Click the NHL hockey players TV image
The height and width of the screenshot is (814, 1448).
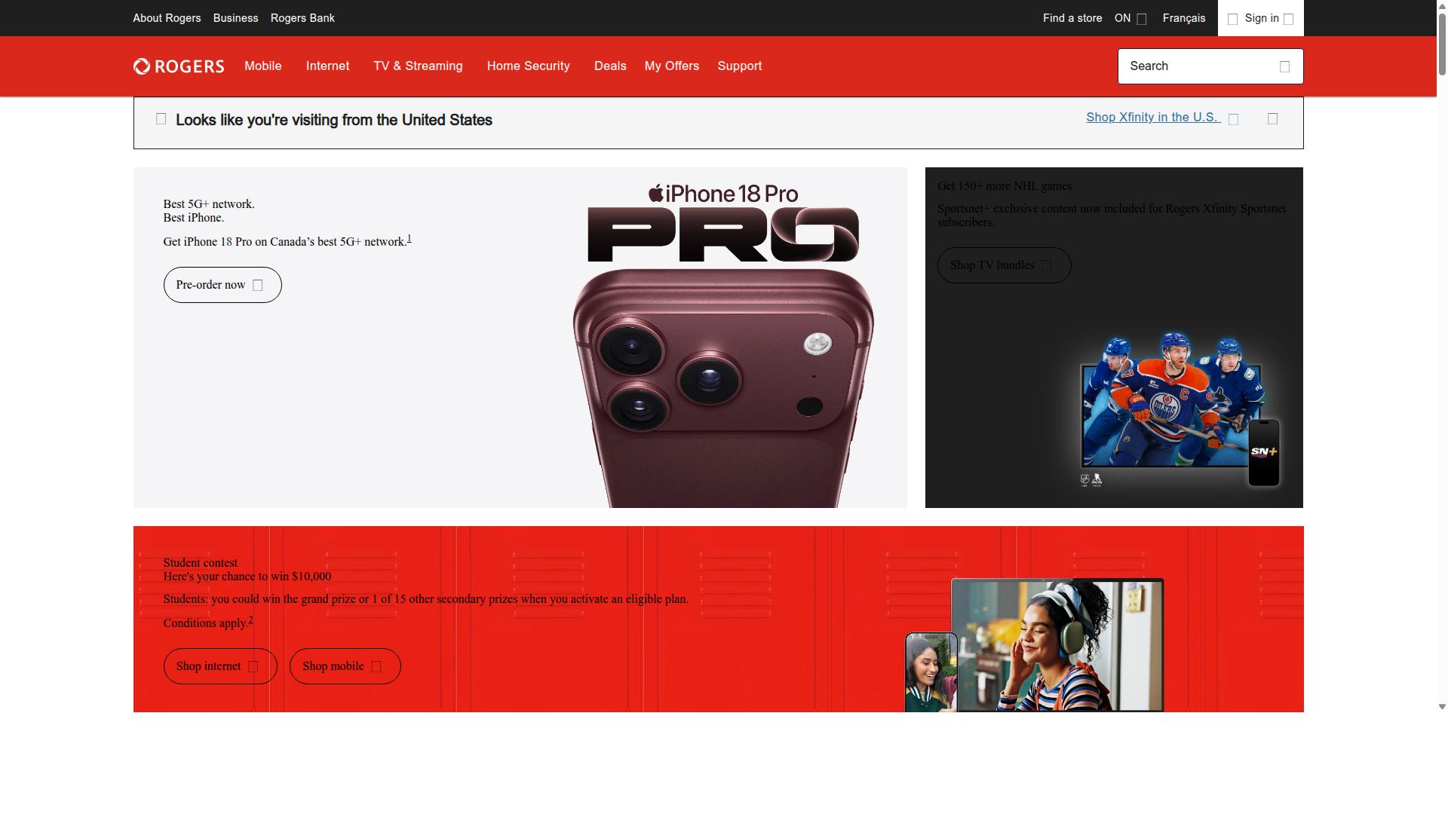pyautogui.click(x=1180, y=411)
